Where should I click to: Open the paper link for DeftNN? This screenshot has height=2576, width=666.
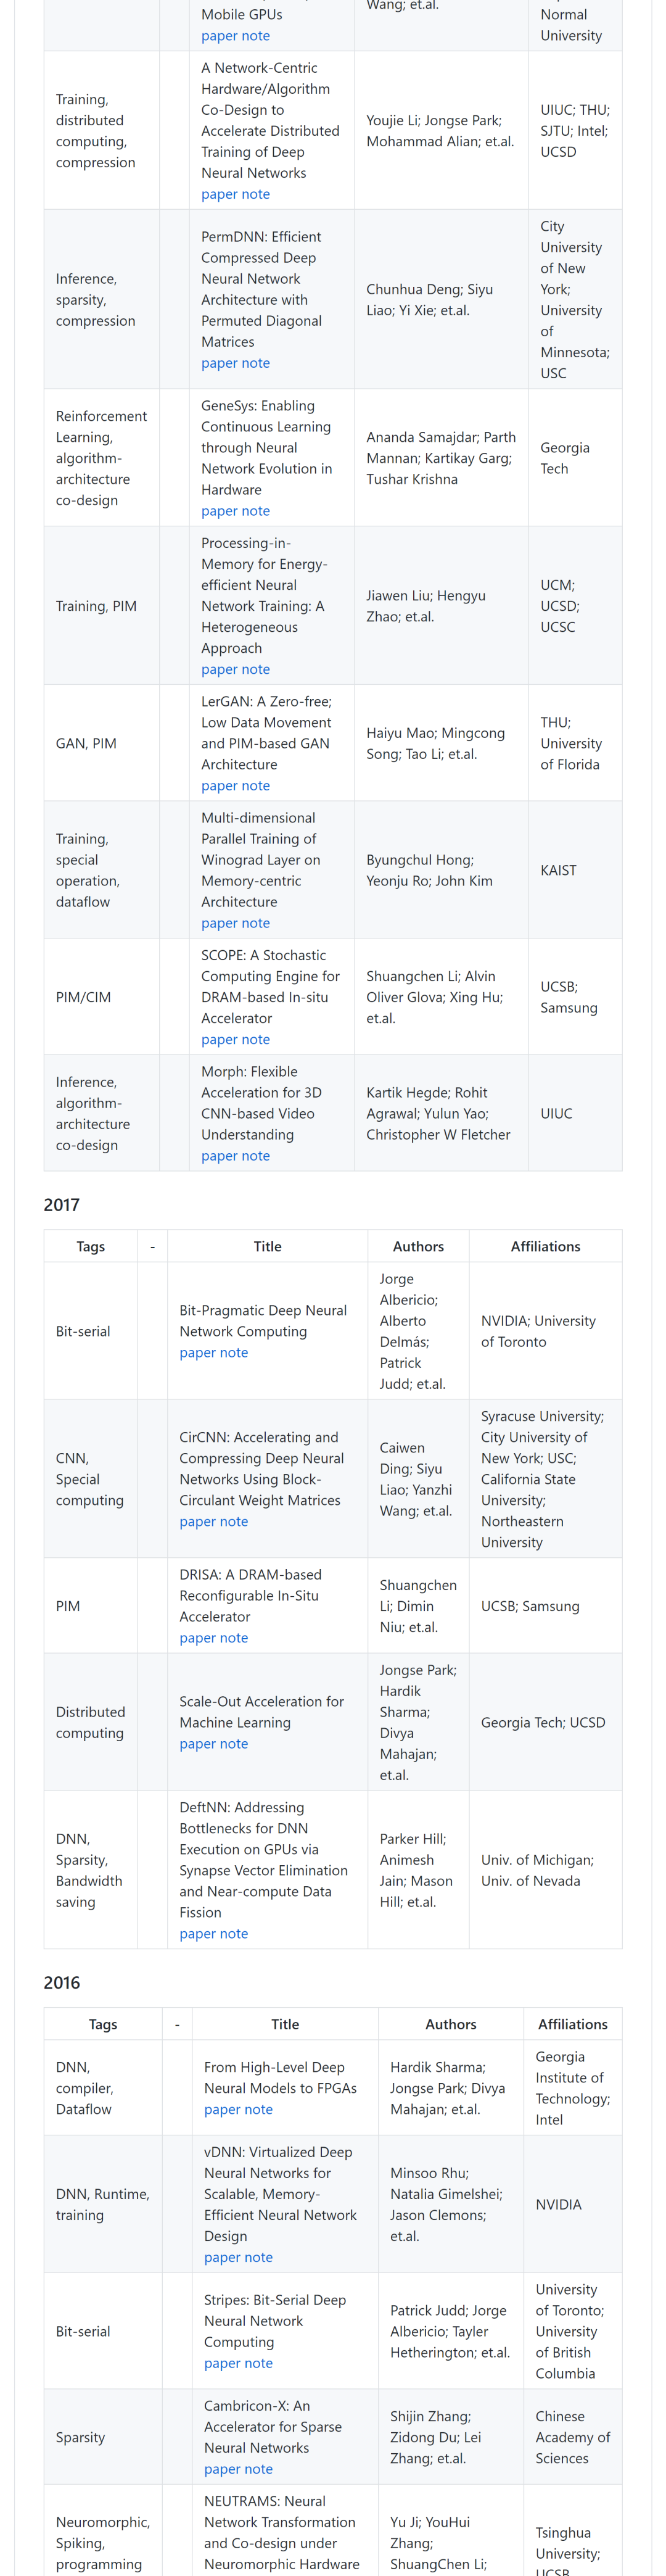tap(197, 1934)
